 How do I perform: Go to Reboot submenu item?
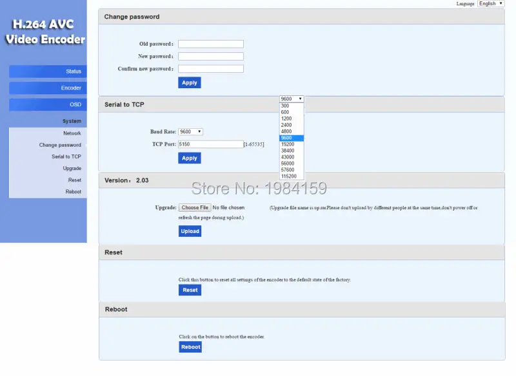pos(74,191)
